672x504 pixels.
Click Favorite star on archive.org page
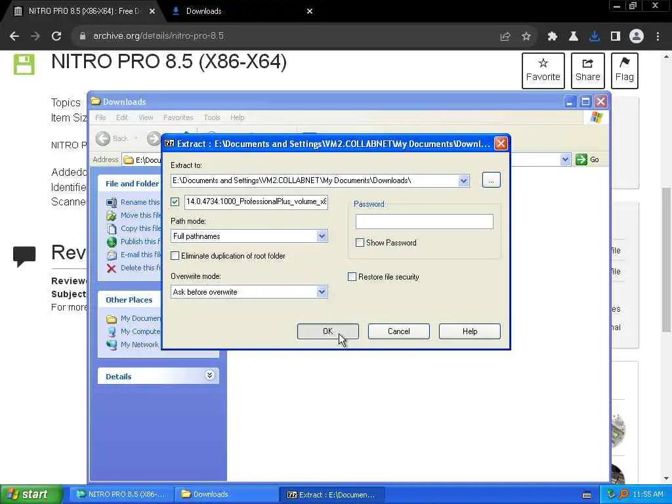(x=543, y=71)
